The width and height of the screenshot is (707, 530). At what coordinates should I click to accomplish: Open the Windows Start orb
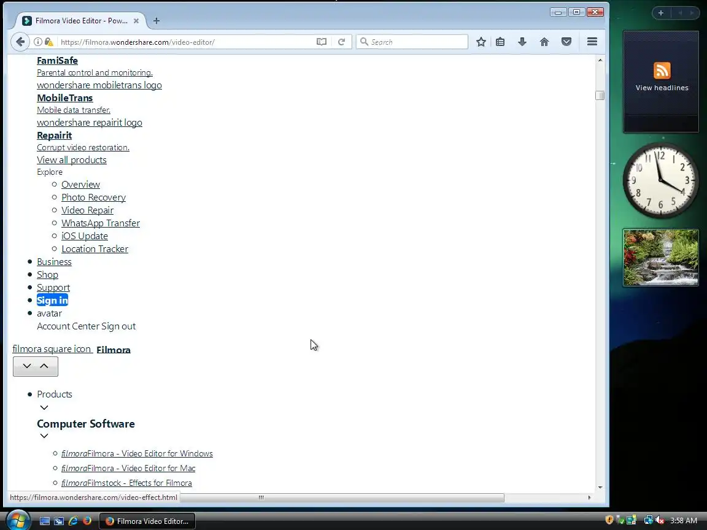click(x=17, y=520)
